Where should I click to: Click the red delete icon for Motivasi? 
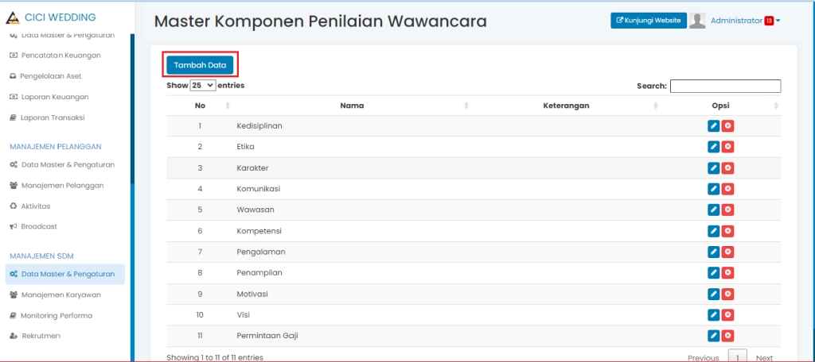pos(727,294)
